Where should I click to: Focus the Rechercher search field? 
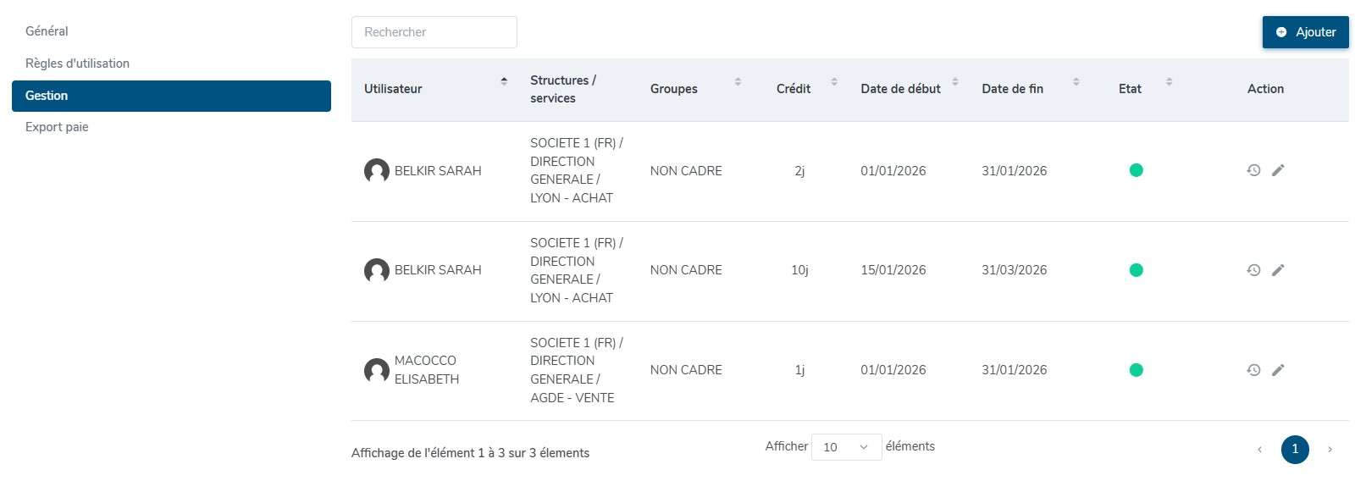point(434,32)
